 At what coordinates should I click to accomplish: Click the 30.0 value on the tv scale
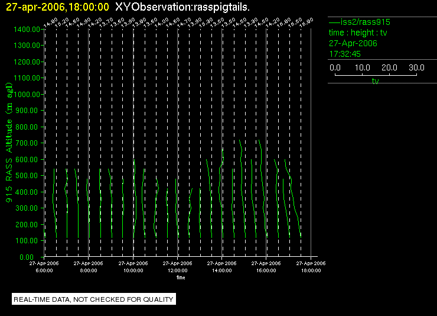416,67
